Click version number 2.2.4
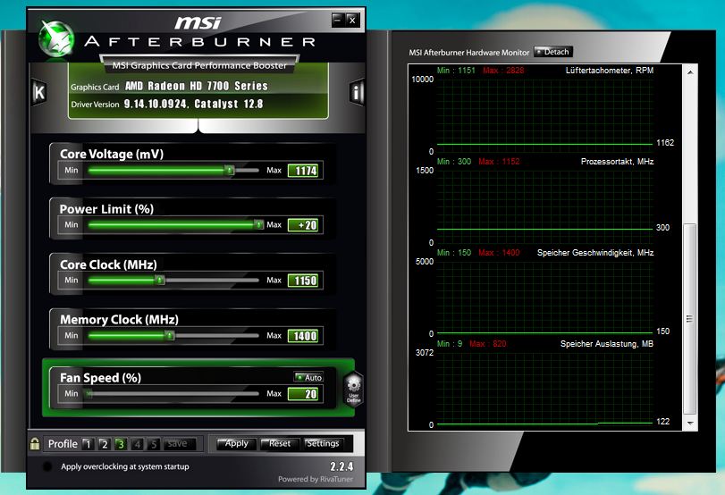 coord(341,466)
